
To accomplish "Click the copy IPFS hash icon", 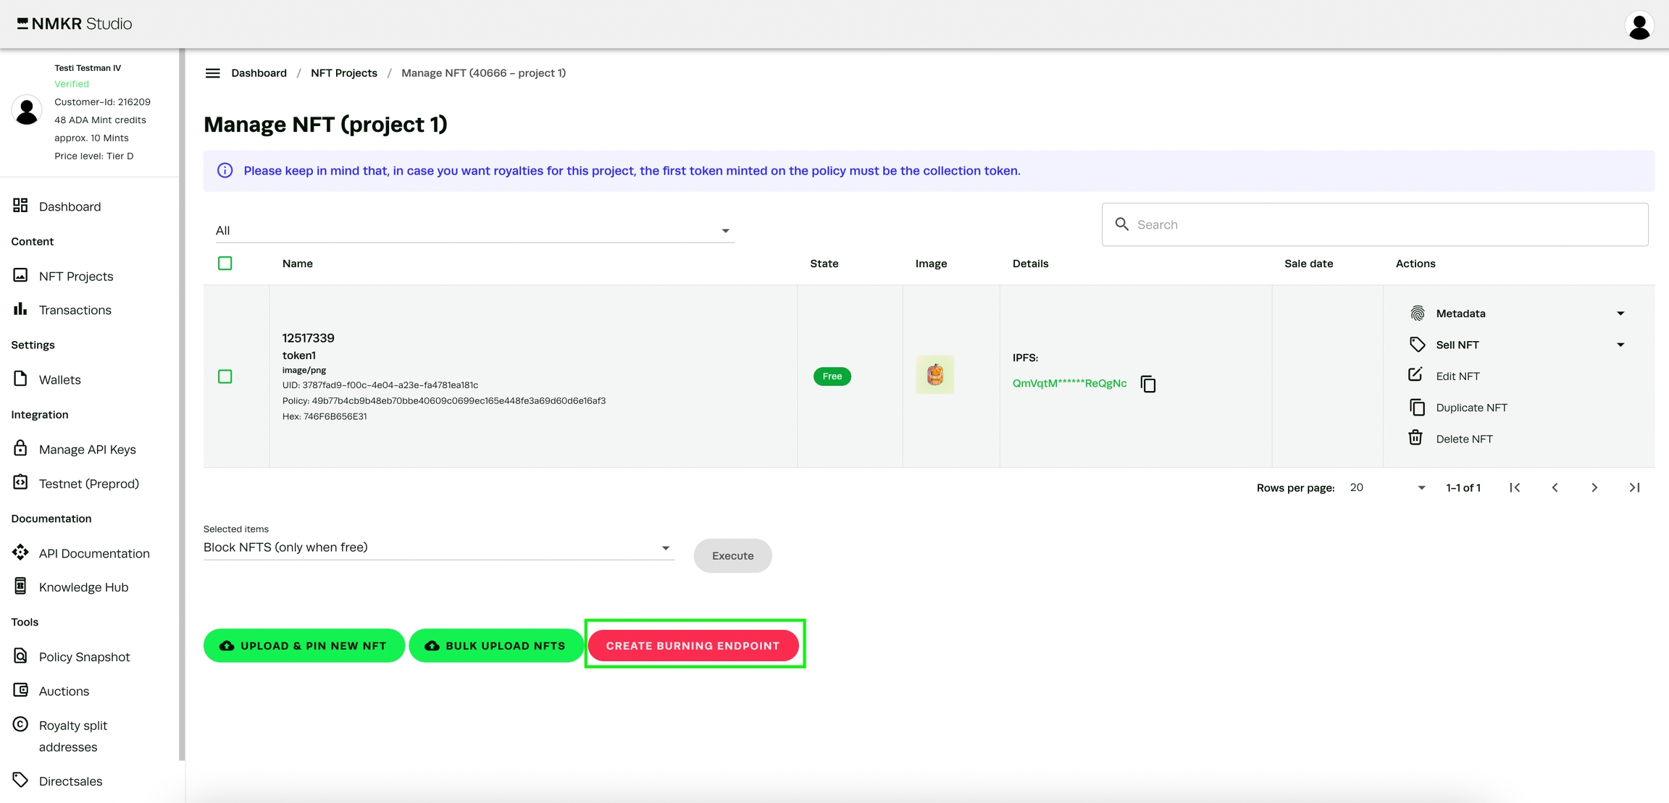I will pos(1148,384).
